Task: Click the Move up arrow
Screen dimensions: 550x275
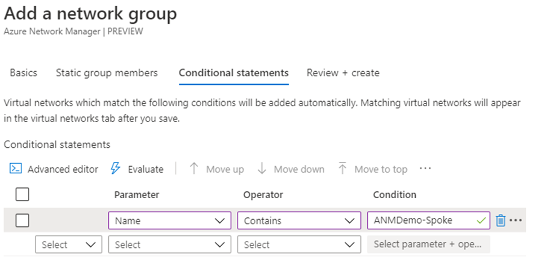Action: pyautogui.click(x=194, y=168)
